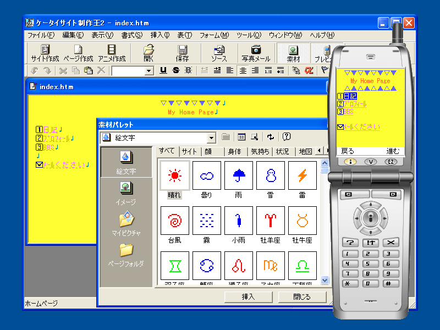
Task: Toggle underline U formatting
Action: 163,70
